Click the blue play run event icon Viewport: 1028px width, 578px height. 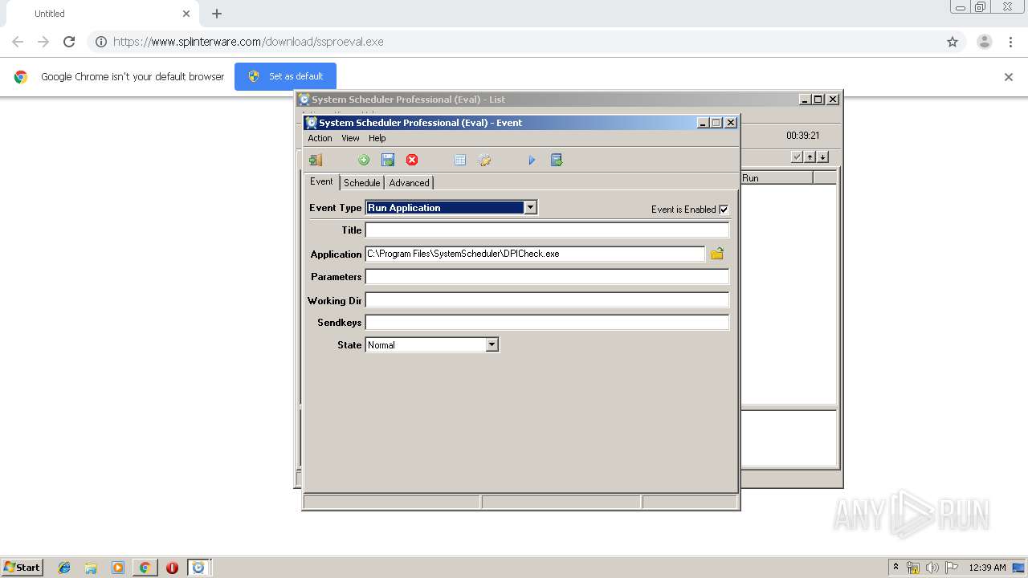coord(532,160)
